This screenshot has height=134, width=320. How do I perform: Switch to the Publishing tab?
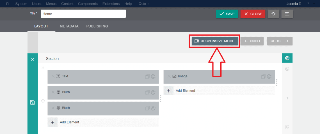(97, 26)
